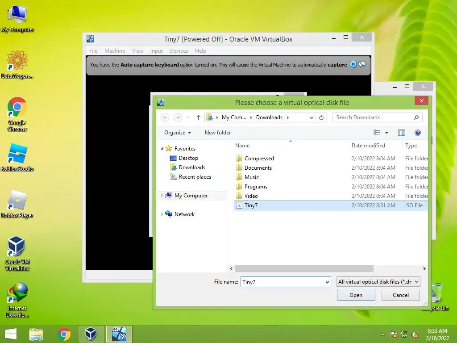The height and width of the screenshot is (343, 457).
Task: Select the Compressed folder
Action: point(331,159)
